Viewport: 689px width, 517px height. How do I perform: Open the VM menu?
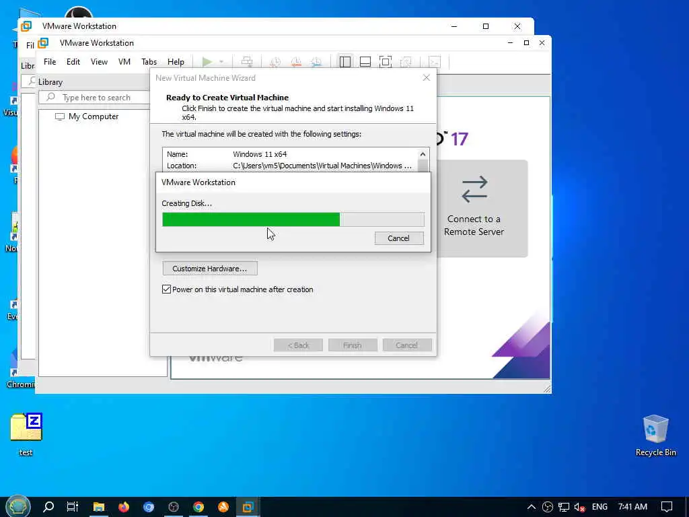point(124,62)
